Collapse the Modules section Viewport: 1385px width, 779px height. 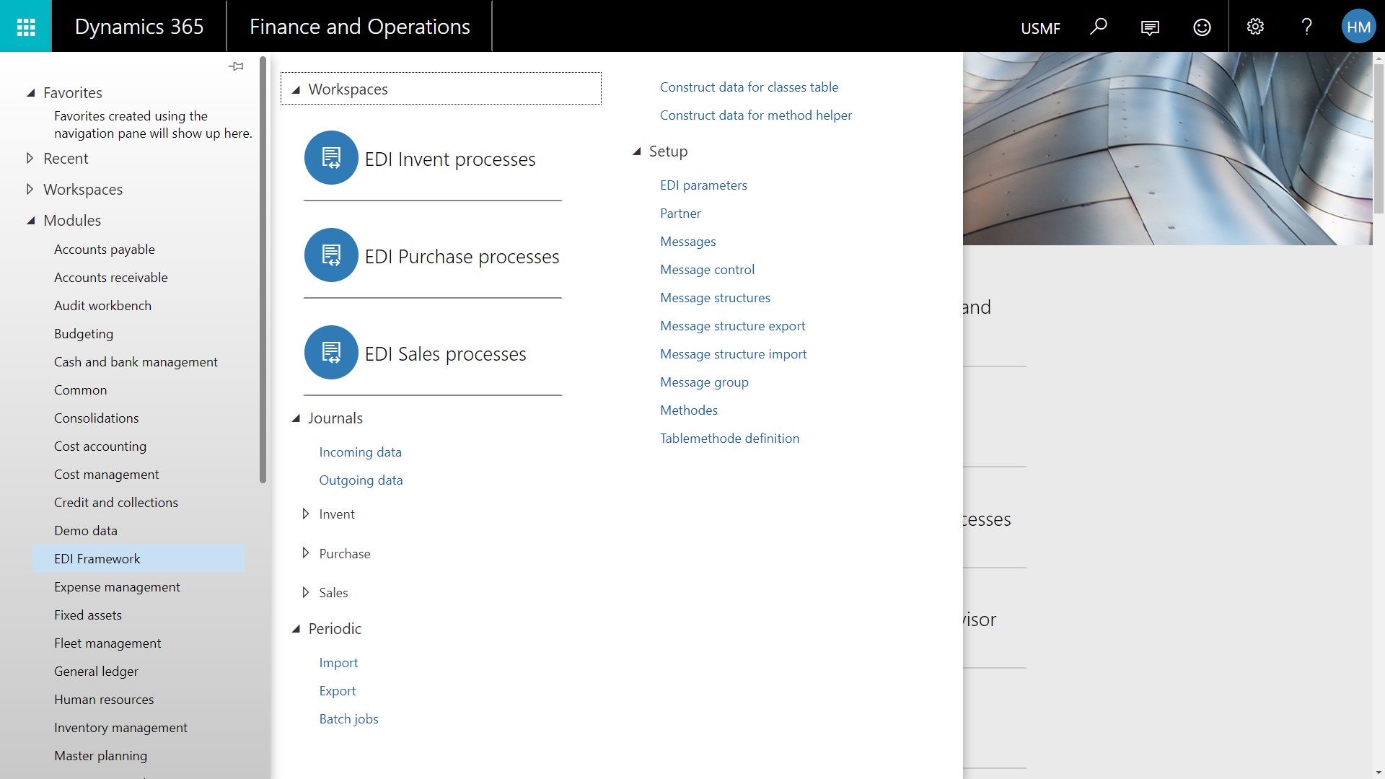[x=30, y=221]
